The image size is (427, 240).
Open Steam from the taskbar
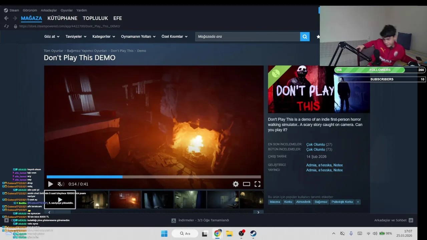tap(253, 234)
